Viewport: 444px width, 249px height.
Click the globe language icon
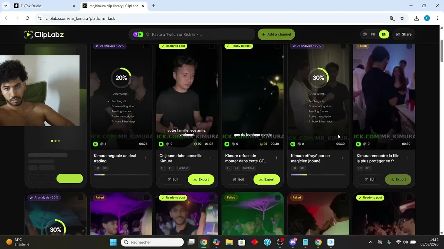(365, 34)
